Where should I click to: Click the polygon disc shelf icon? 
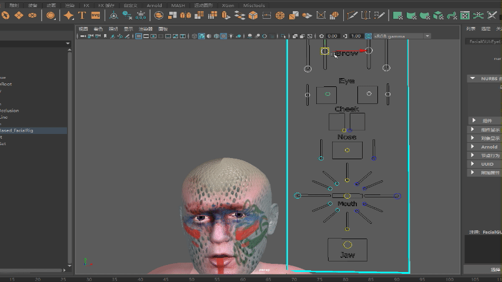point(32,15)
